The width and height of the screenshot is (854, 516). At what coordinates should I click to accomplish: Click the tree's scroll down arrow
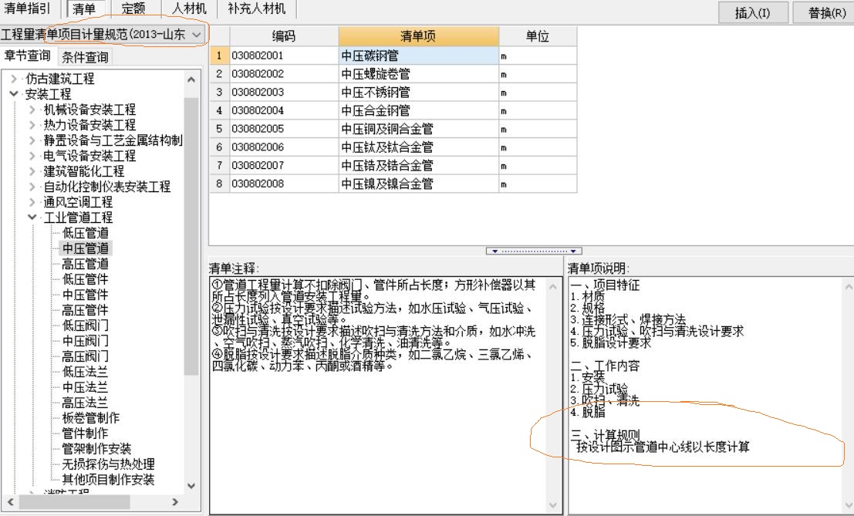[191, 486]
